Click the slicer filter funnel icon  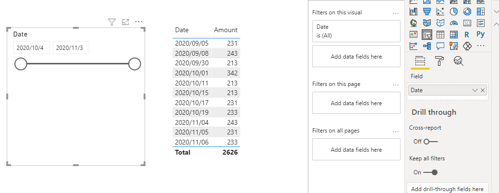(x=112, y=22)
